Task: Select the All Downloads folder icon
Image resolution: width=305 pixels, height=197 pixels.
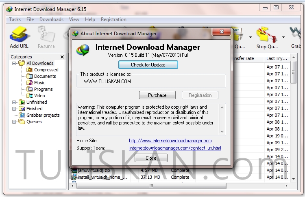Action: click(22, 63)
